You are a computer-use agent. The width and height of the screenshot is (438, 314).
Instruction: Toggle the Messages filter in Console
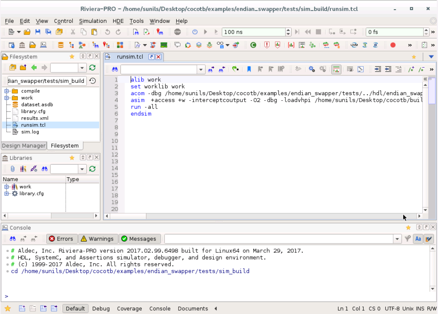tap(139, 239)
